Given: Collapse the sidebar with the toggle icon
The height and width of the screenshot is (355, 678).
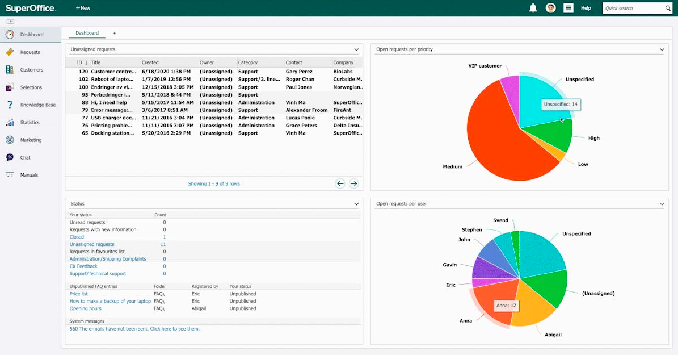Looking at the screenshot, I should [x=10, y=21].
